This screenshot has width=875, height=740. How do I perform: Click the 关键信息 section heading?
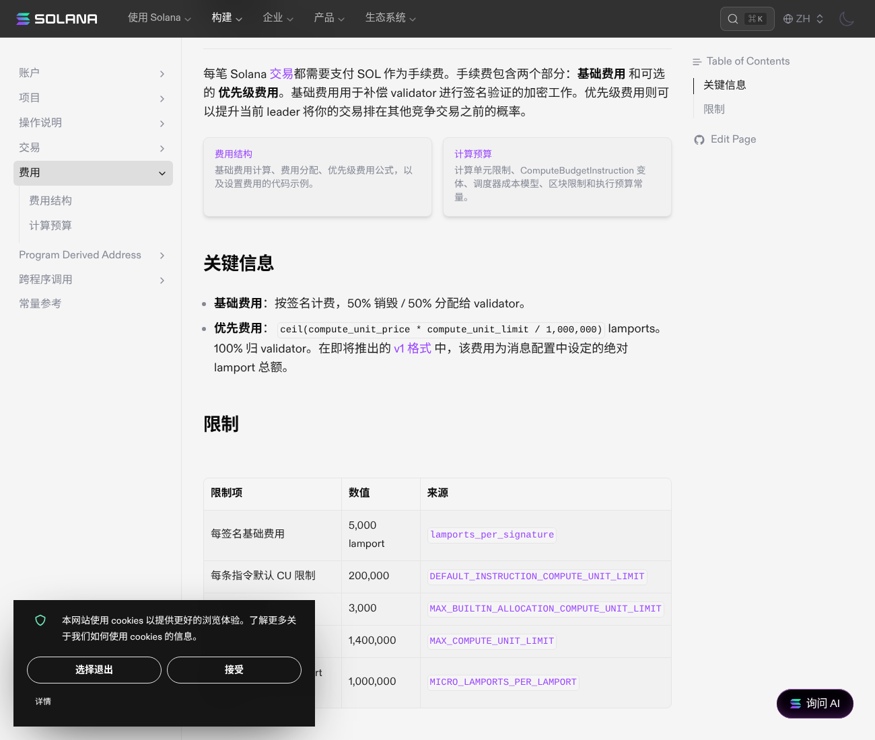coord(239,263)
